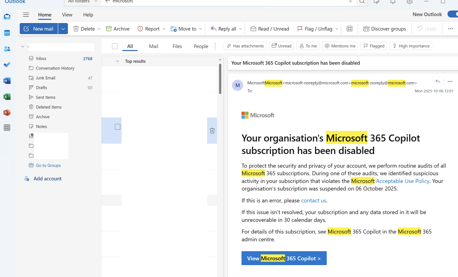This screenshot has width=458, height=277.
Task: Click the Undo button
Action: coord(427,29)
